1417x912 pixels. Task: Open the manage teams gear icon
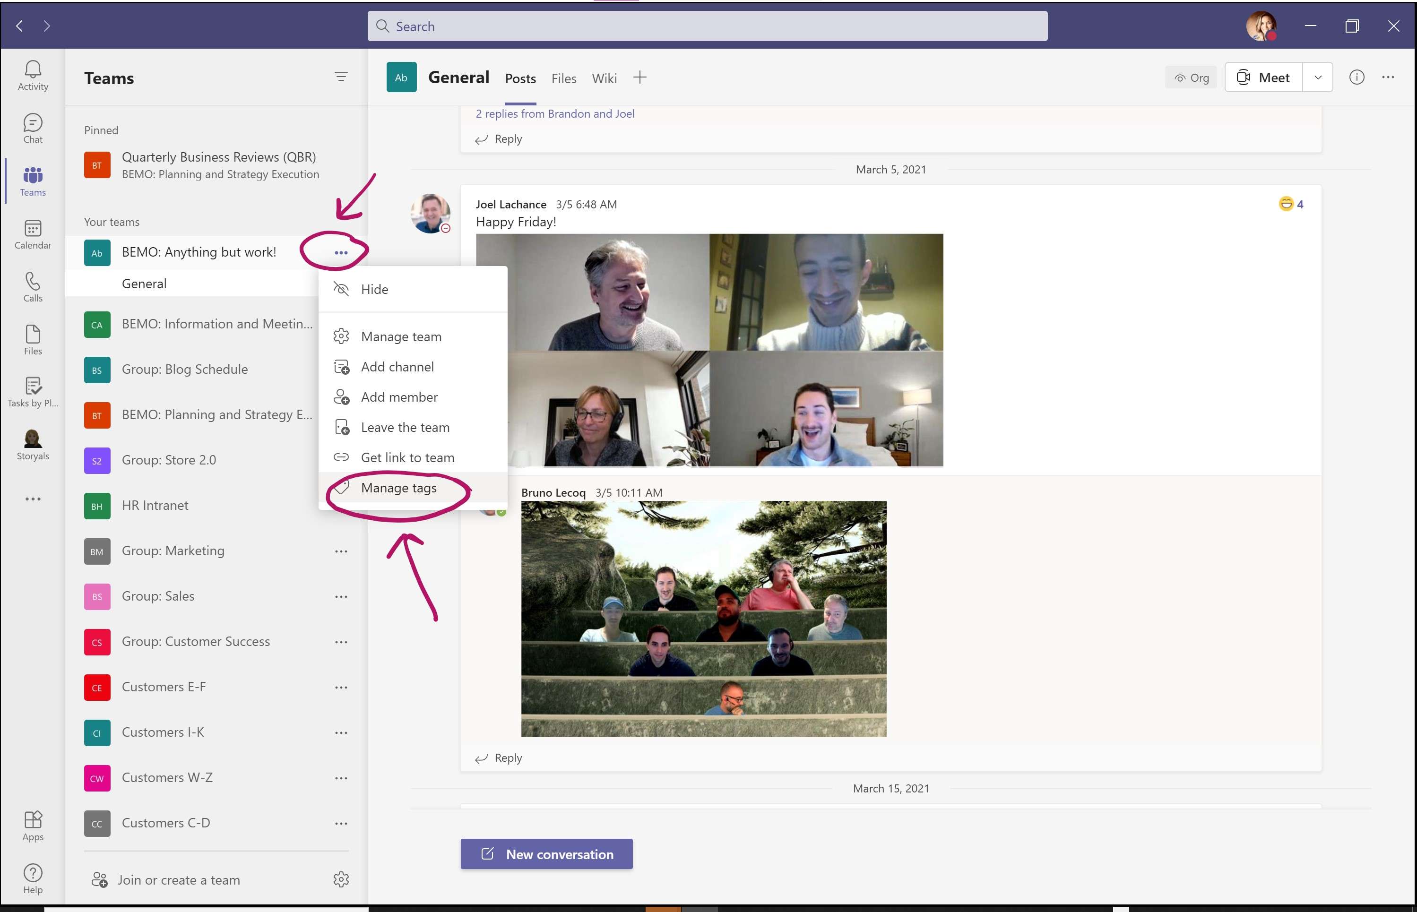341,879
